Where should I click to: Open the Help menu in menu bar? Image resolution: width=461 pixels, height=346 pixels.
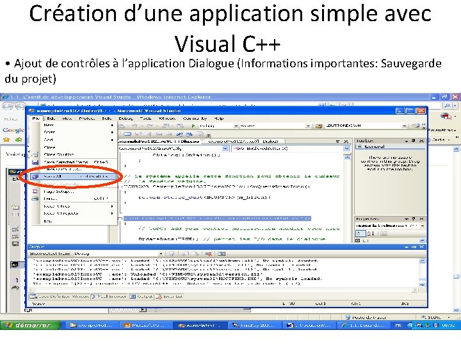click(x=218, y=119)
